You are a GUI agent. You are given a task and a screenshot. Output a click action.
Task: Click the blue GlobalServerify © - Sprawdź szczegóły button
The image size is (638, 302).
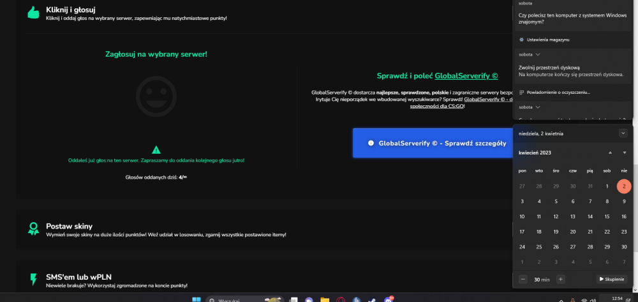click(433, 143)
